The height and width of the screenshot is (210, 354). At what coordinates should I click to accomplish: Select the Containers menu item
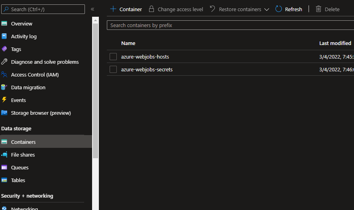click(x=46, y=142)
